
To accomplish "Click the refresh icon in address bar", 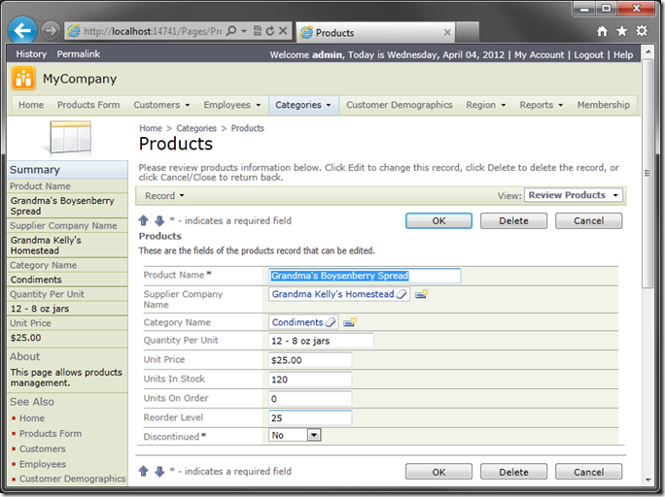I will [x=270, y=31].
